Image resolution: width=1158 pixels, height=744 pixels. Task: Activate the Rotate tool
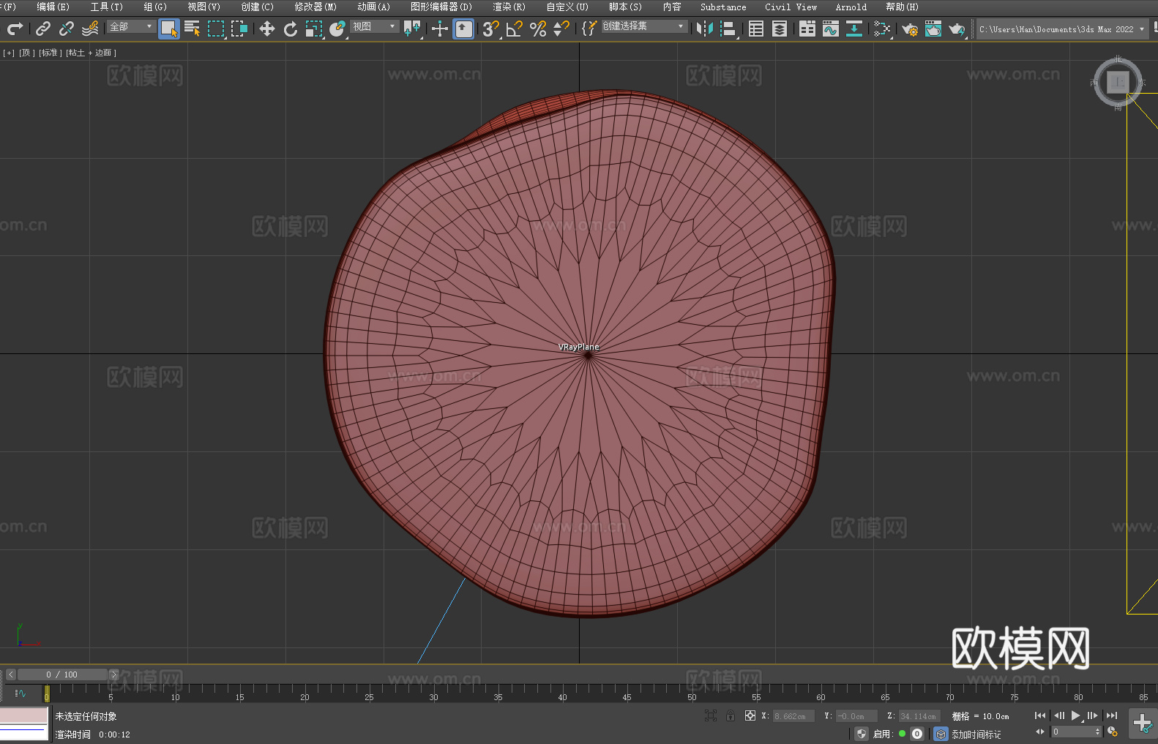pyautogui.click(x=290, y=29)
